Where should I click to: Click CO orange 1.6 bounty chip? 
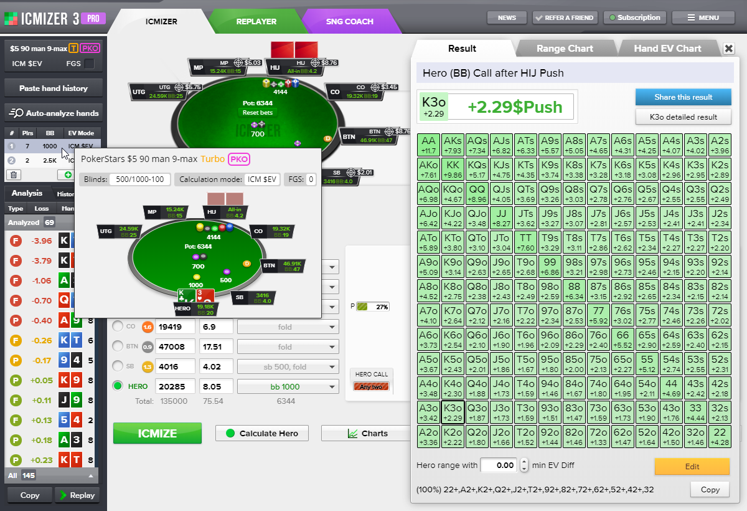[x=148, y=327]
